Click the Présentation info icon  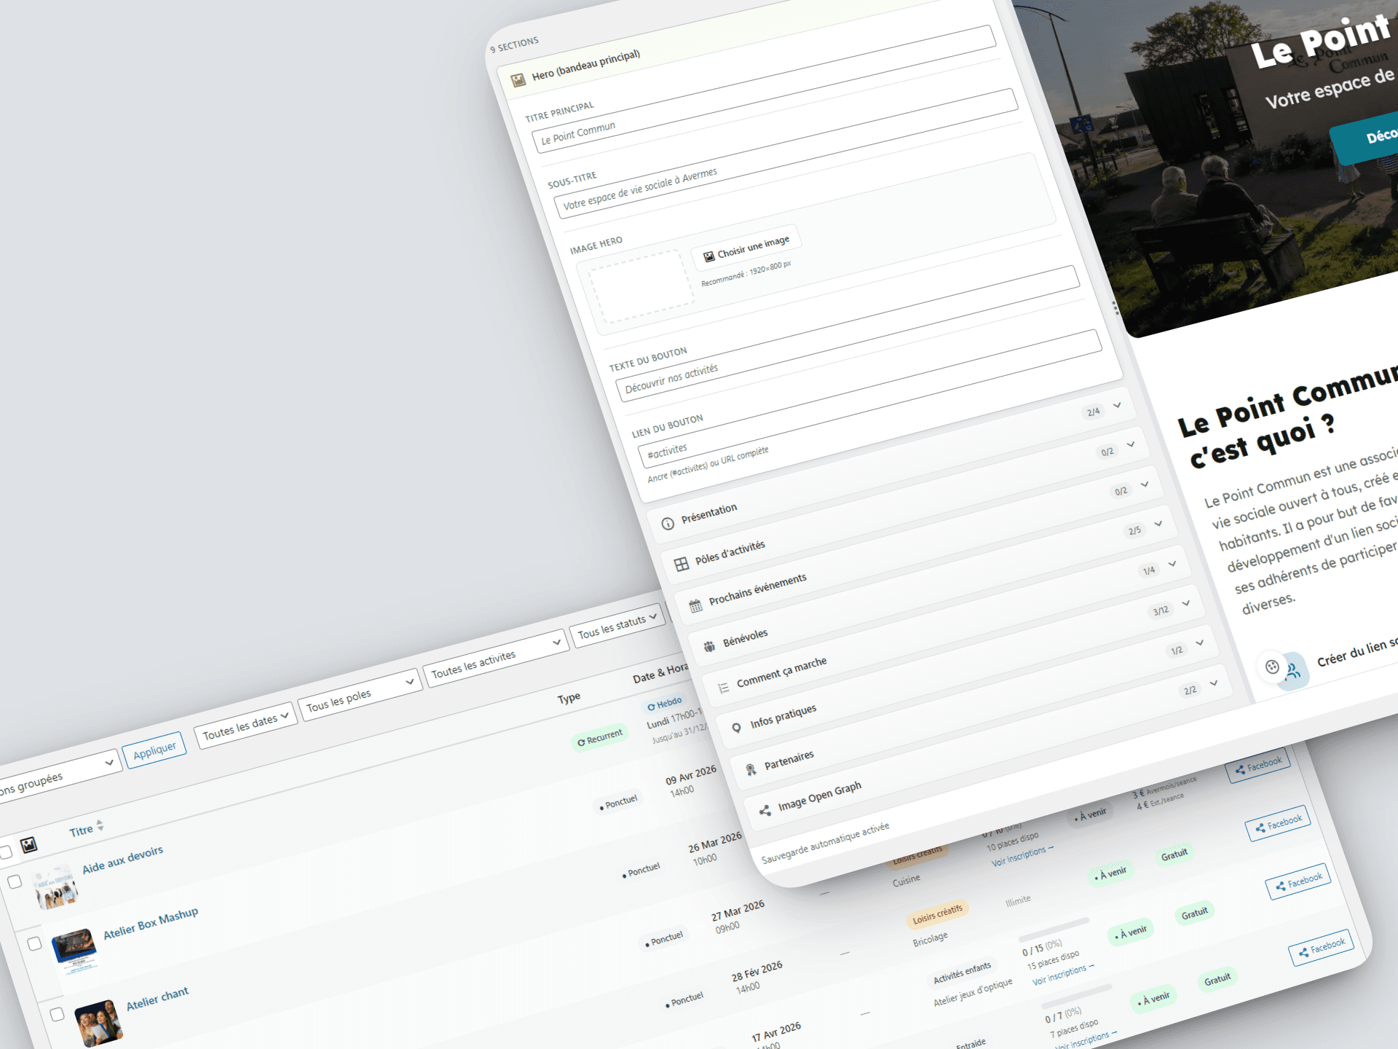click(x=667, y=524)
